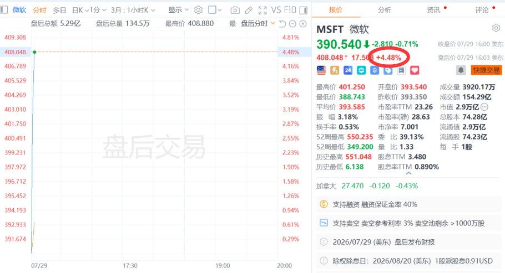Click the lightning Level 1 quote icon

point(335,70)
